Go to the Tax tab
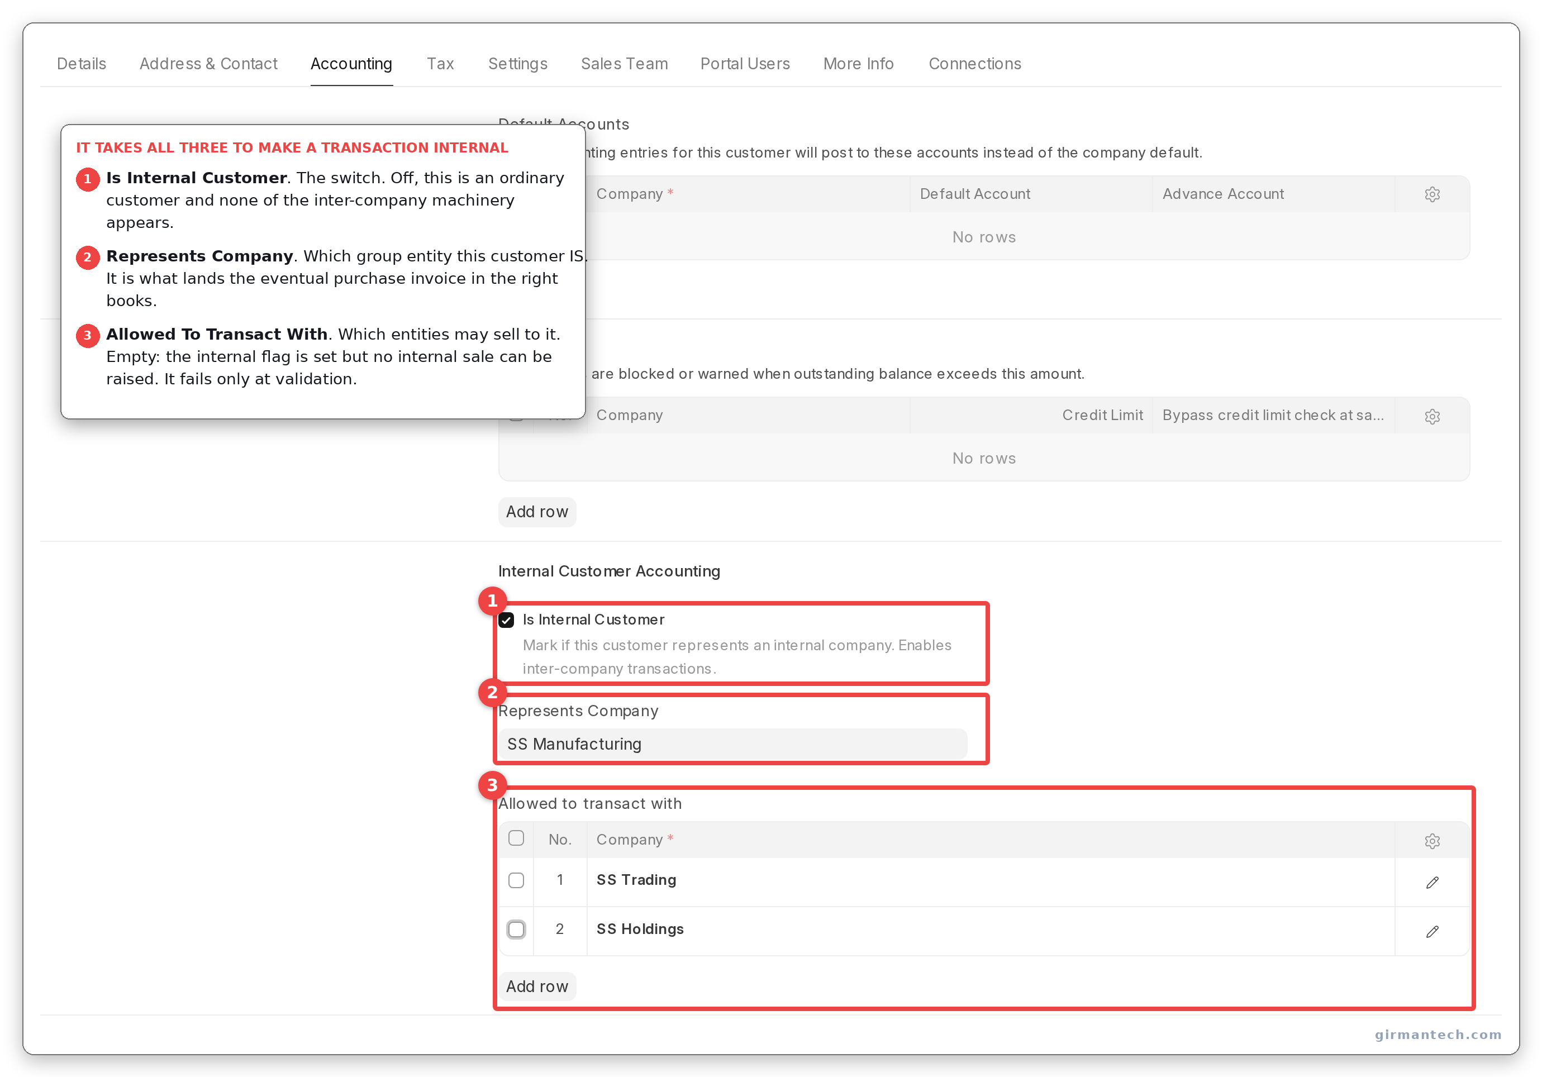Image resolution: width=1542 pixels, height=1077 pixels. click(441, 64)
